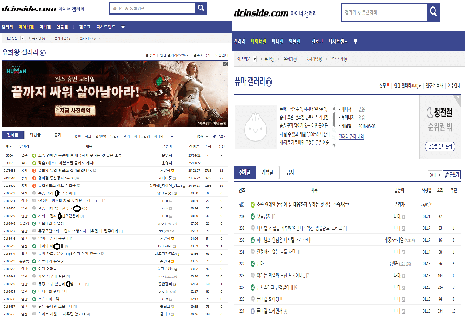Open 인물갤 menu on right page
465x316 pixels.
coord(294,41)
